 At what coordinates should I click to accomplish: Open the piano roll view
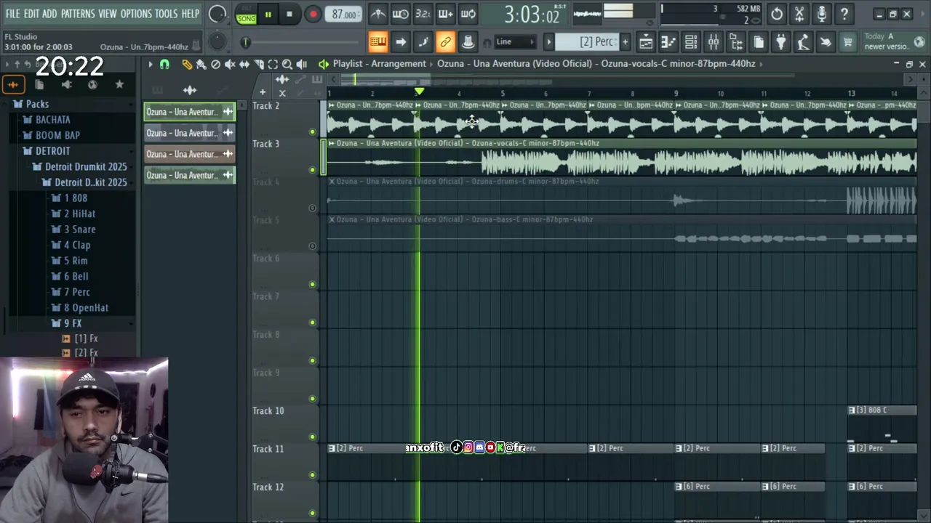[x=668, y=42]
